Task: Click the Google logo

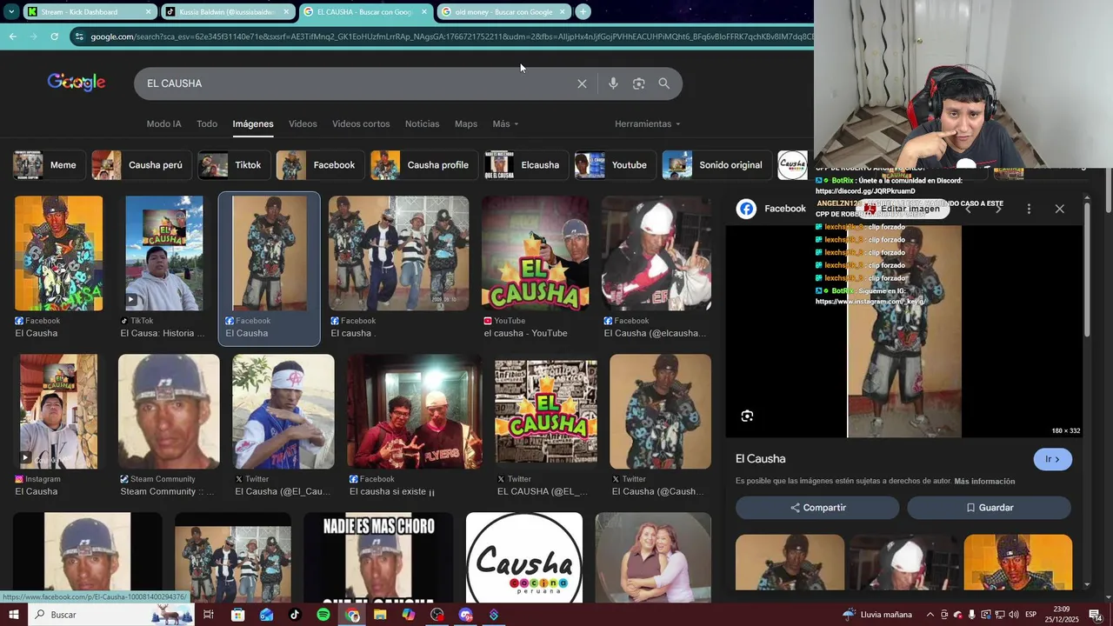Action: click(77, 83)
